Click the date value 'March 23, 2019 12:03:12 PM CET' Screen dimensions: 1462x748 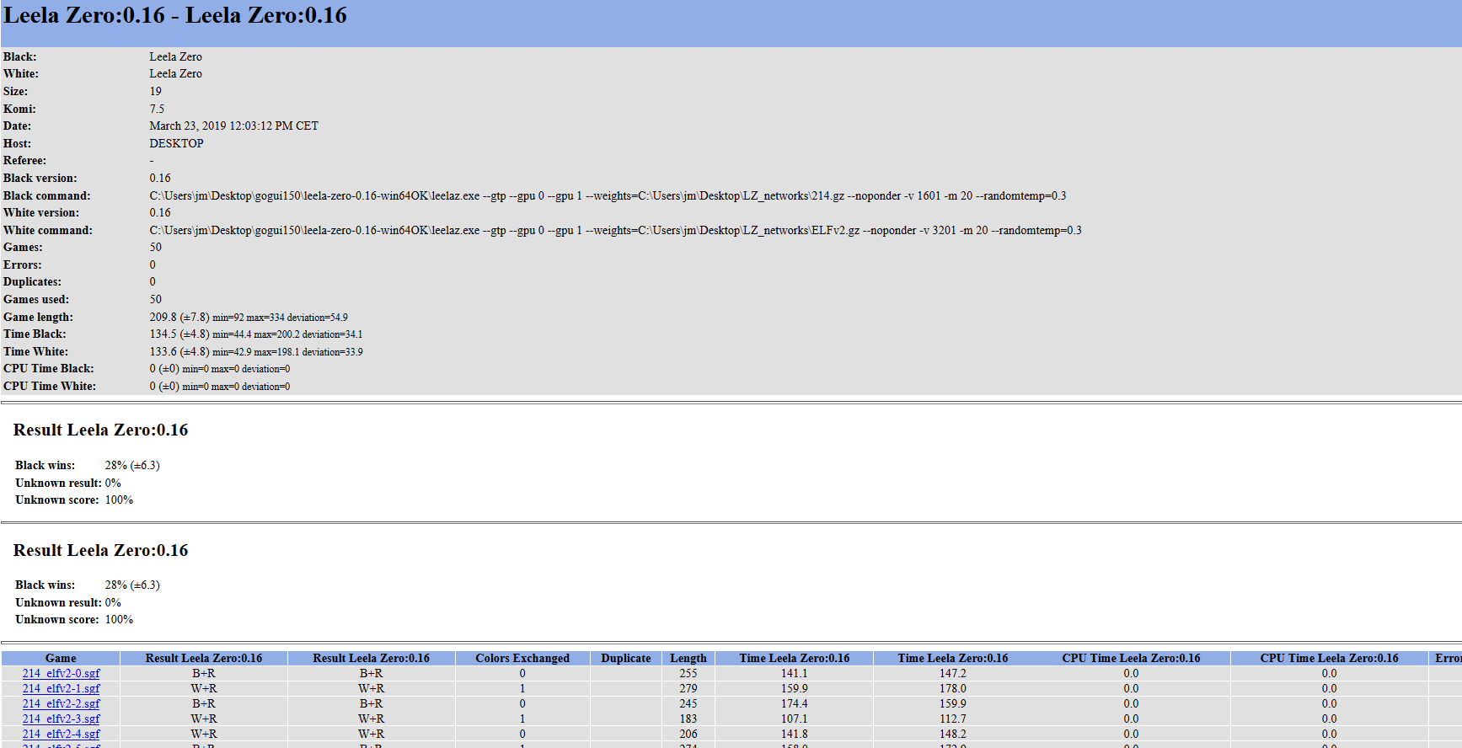pos(234,126)
